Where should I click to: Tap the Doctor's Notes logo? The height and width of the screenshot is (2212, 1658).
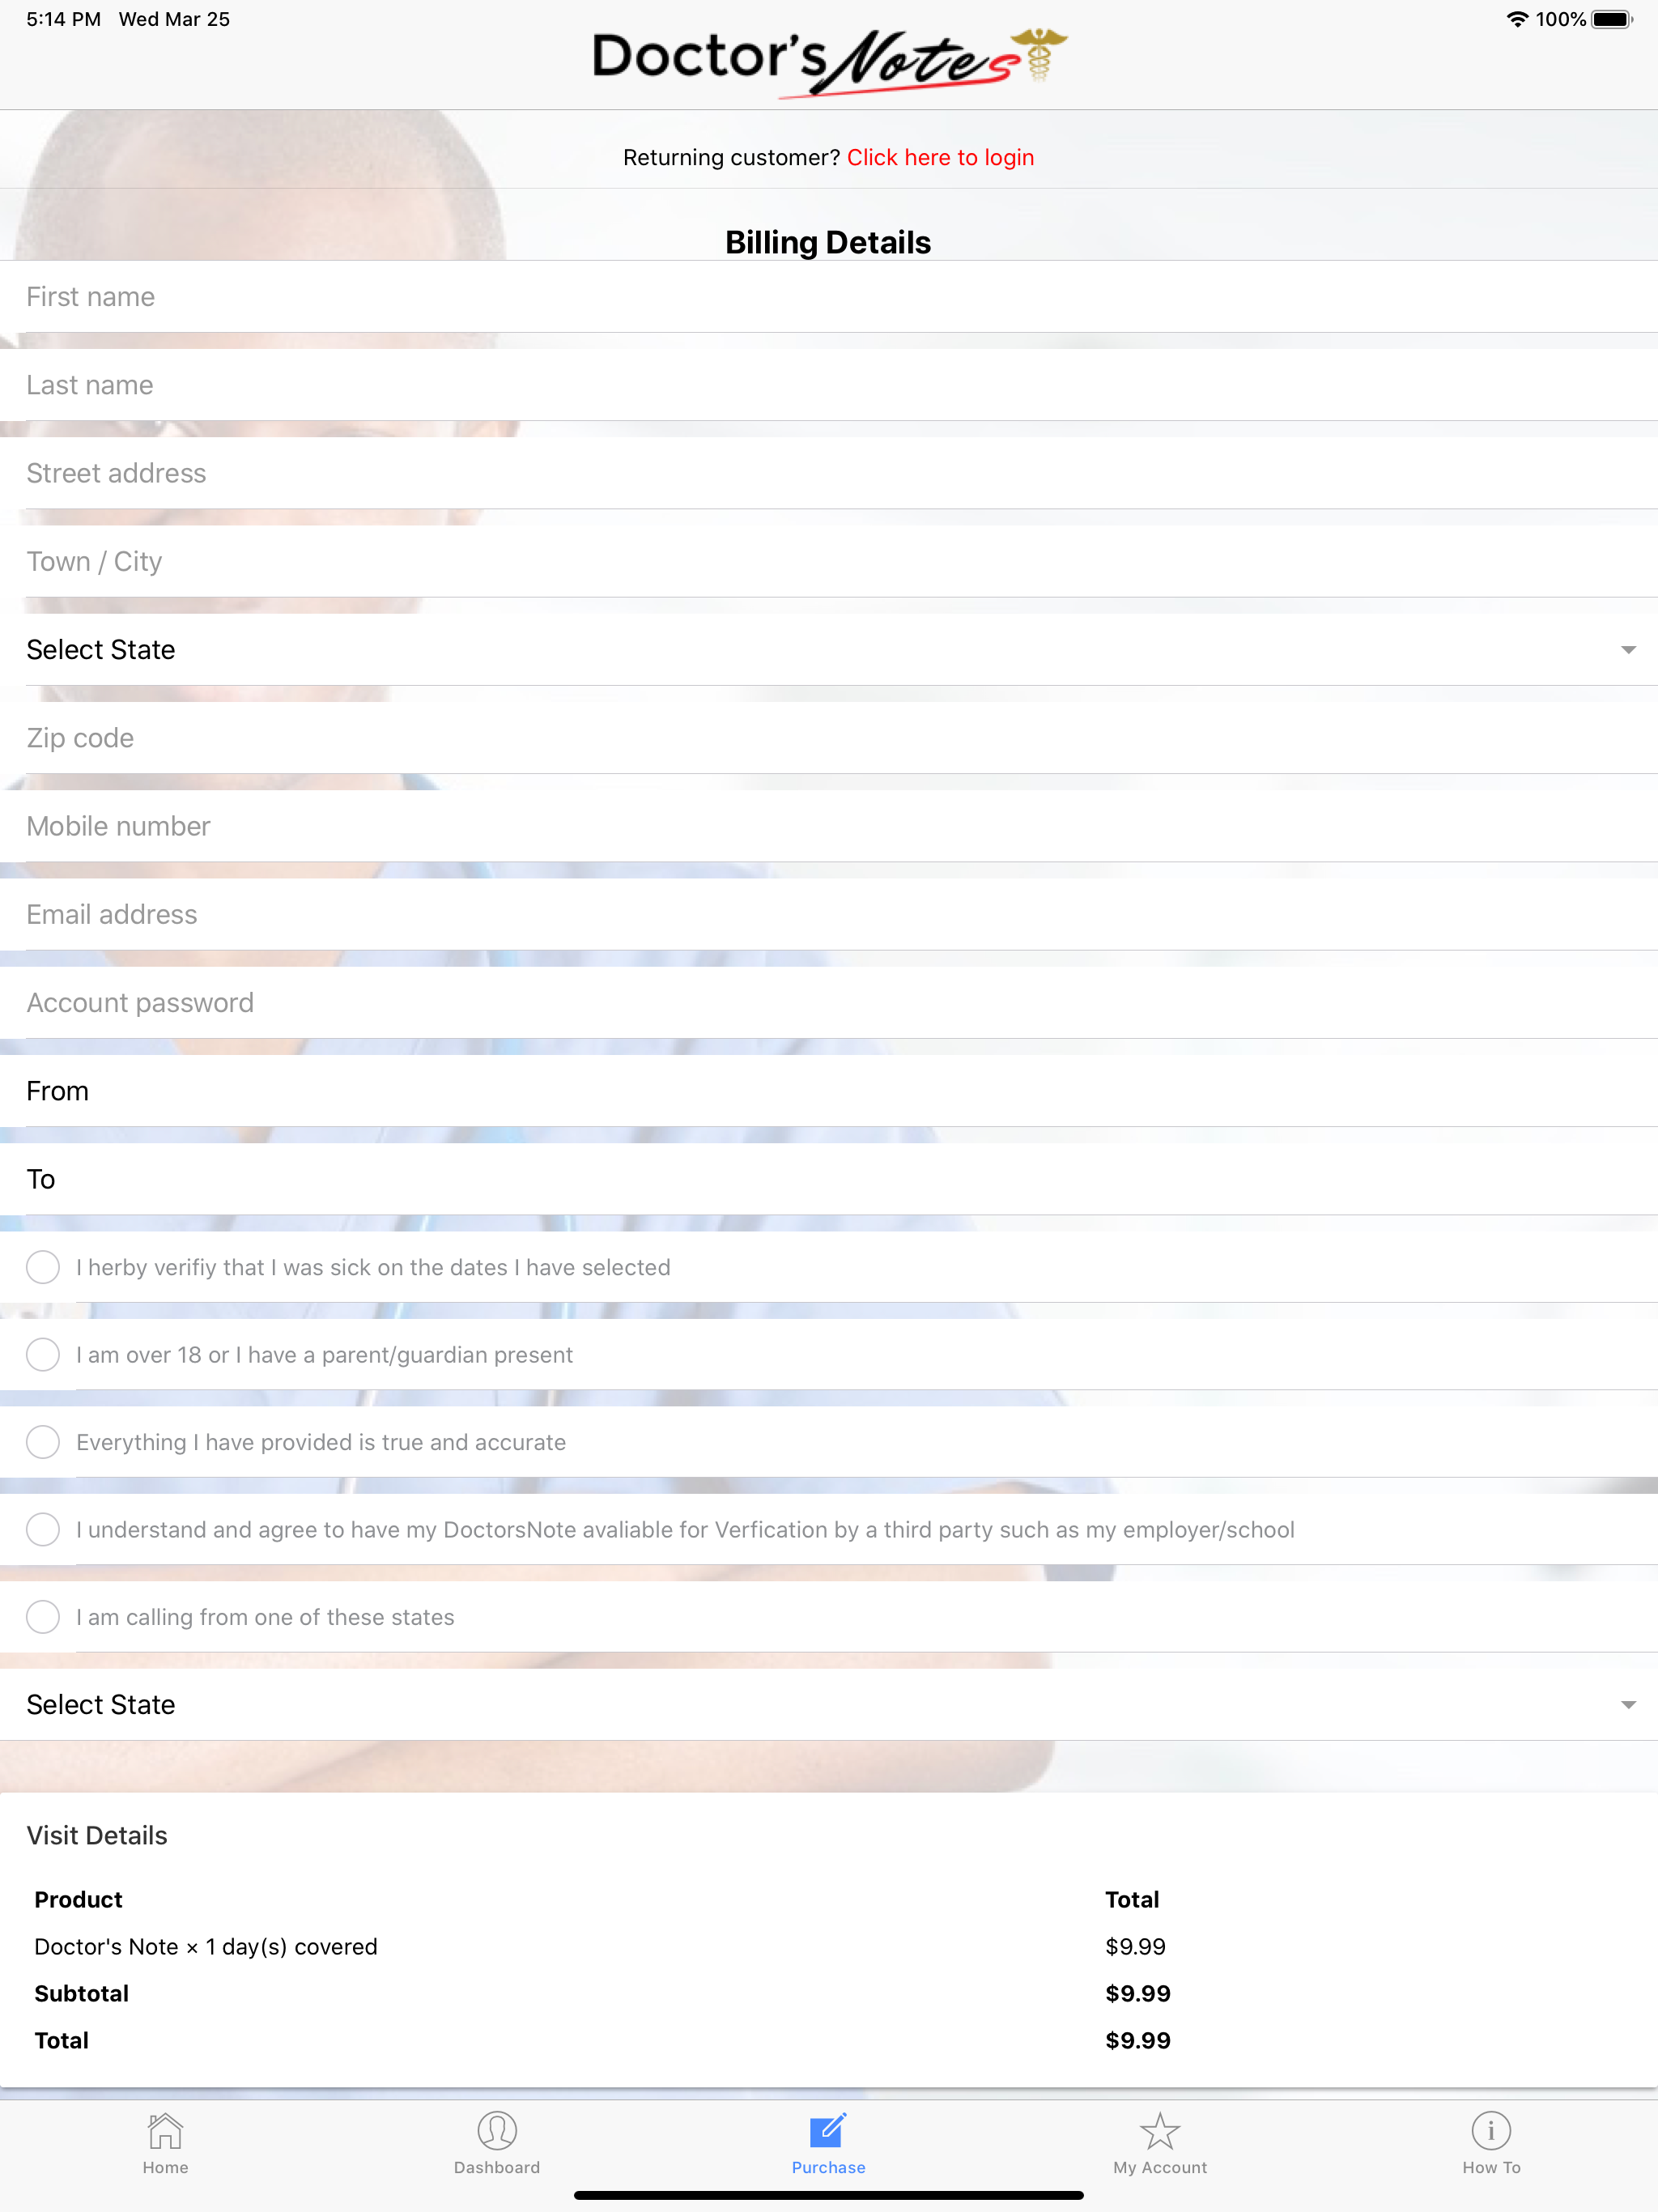point(829,62)
